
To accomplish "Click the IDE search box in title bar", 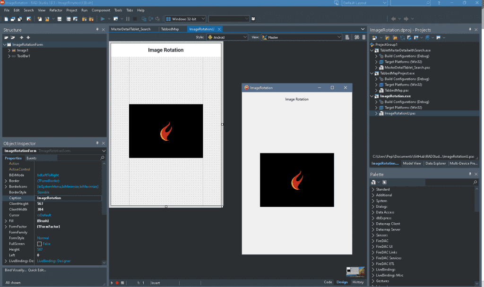I will click(411, 3).
